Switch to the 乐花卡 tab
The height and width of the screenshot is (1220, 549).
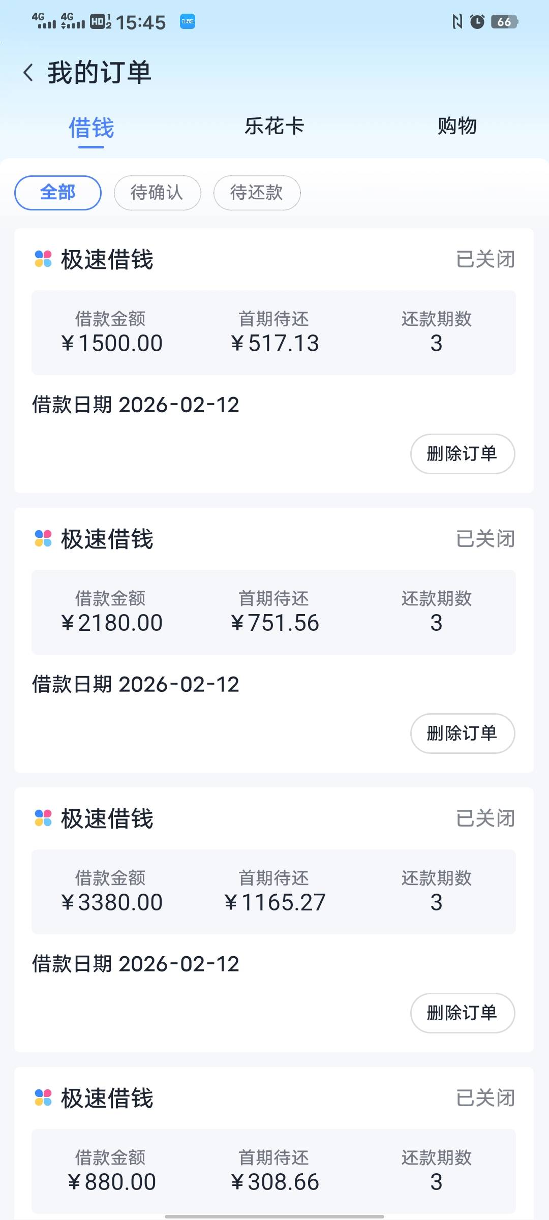(x=274, y=126)
